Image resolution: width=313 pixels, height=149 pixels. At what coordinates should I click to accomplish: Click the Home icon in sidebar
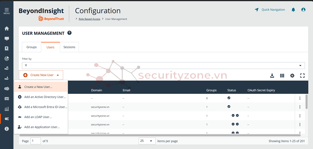[6, 29]
